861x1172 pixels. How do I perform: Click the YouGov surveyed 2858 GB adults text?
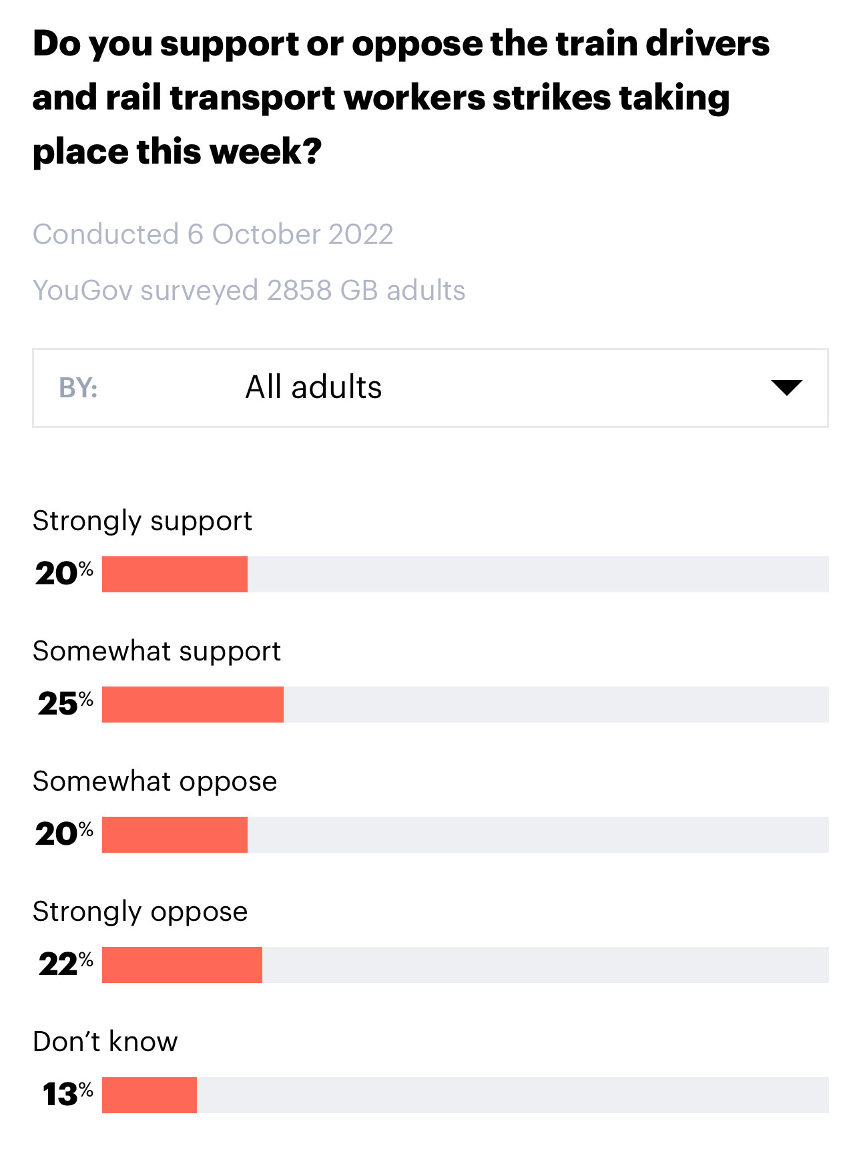pos(249,290)
